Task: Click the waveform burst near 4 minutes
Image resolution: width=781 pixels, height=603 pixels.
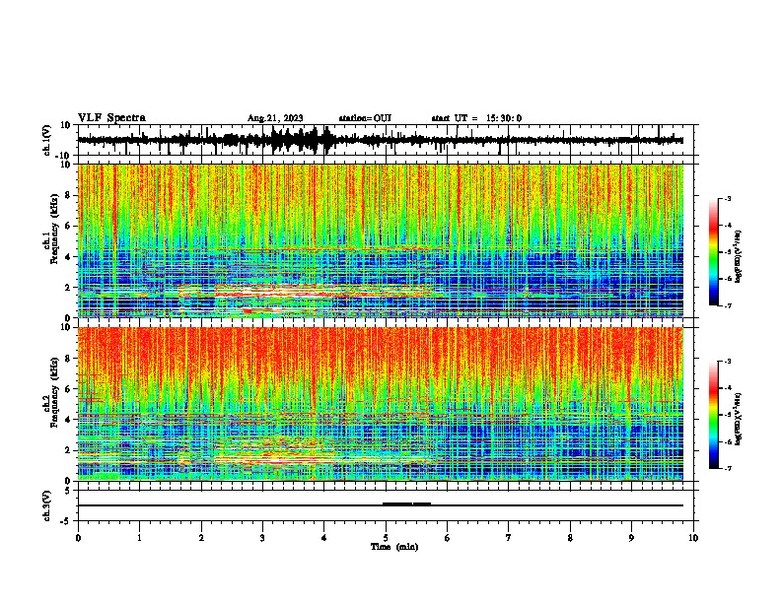Action: (326, 140)
